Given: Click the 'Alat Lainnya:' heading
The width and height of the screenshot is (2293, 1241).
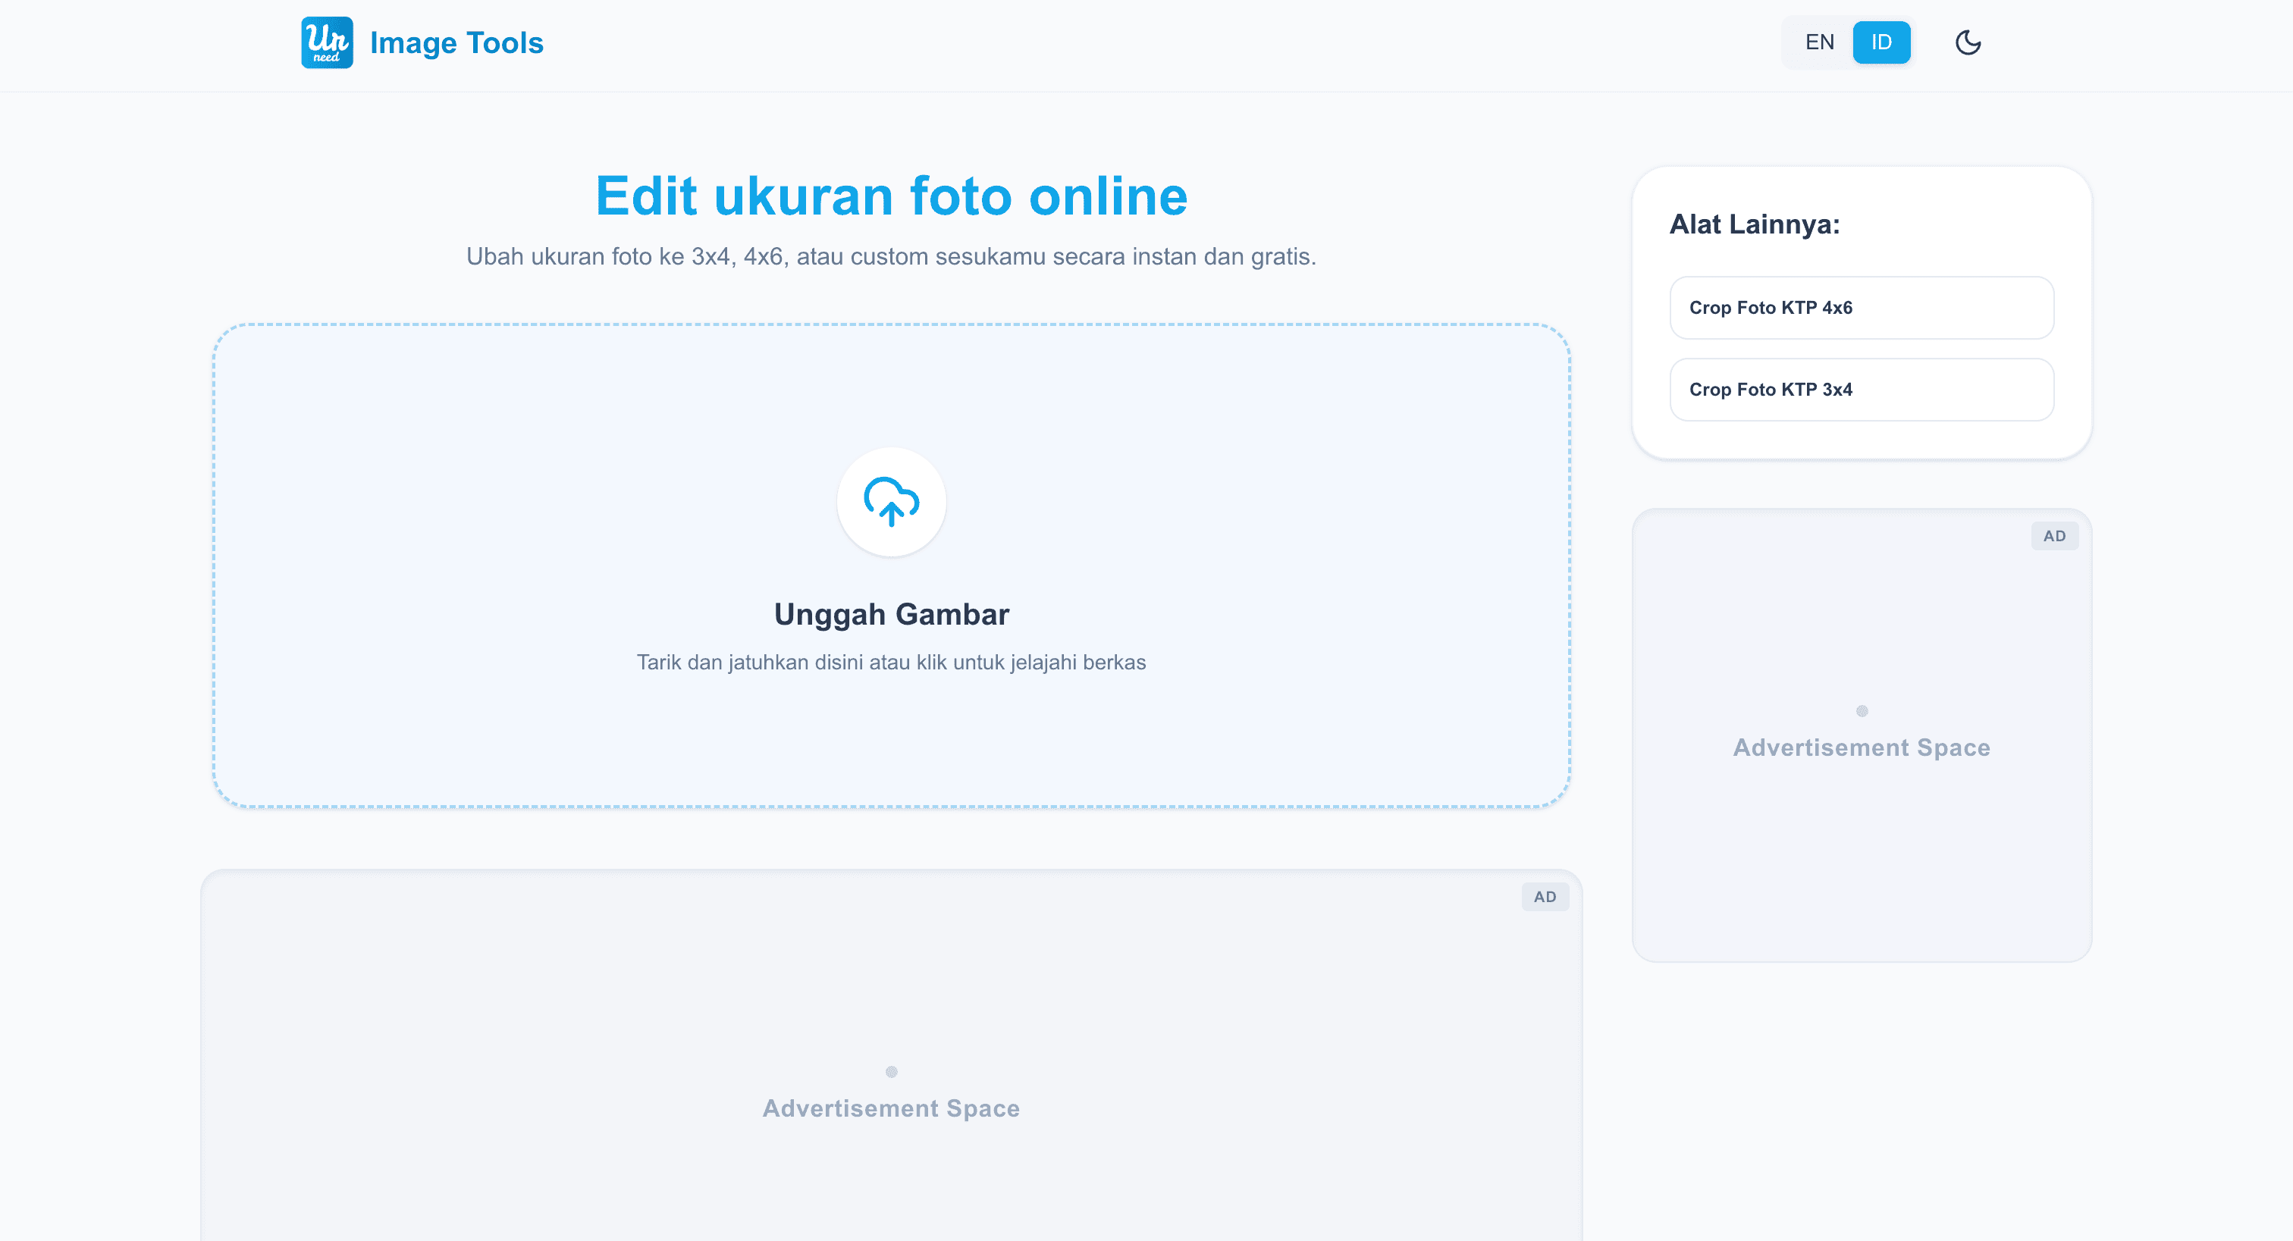Looking at the screenshot, I should coord(1755,224).
